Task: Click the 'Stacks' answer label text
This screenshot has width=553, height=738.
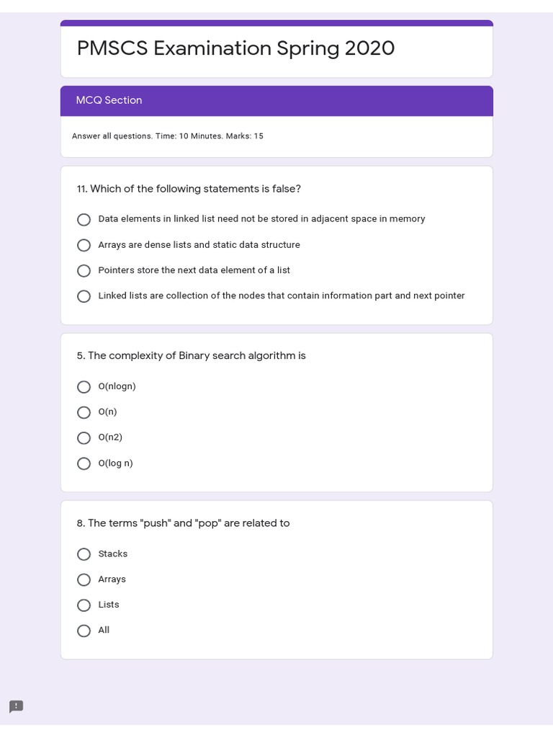Action: pos(113,553)
